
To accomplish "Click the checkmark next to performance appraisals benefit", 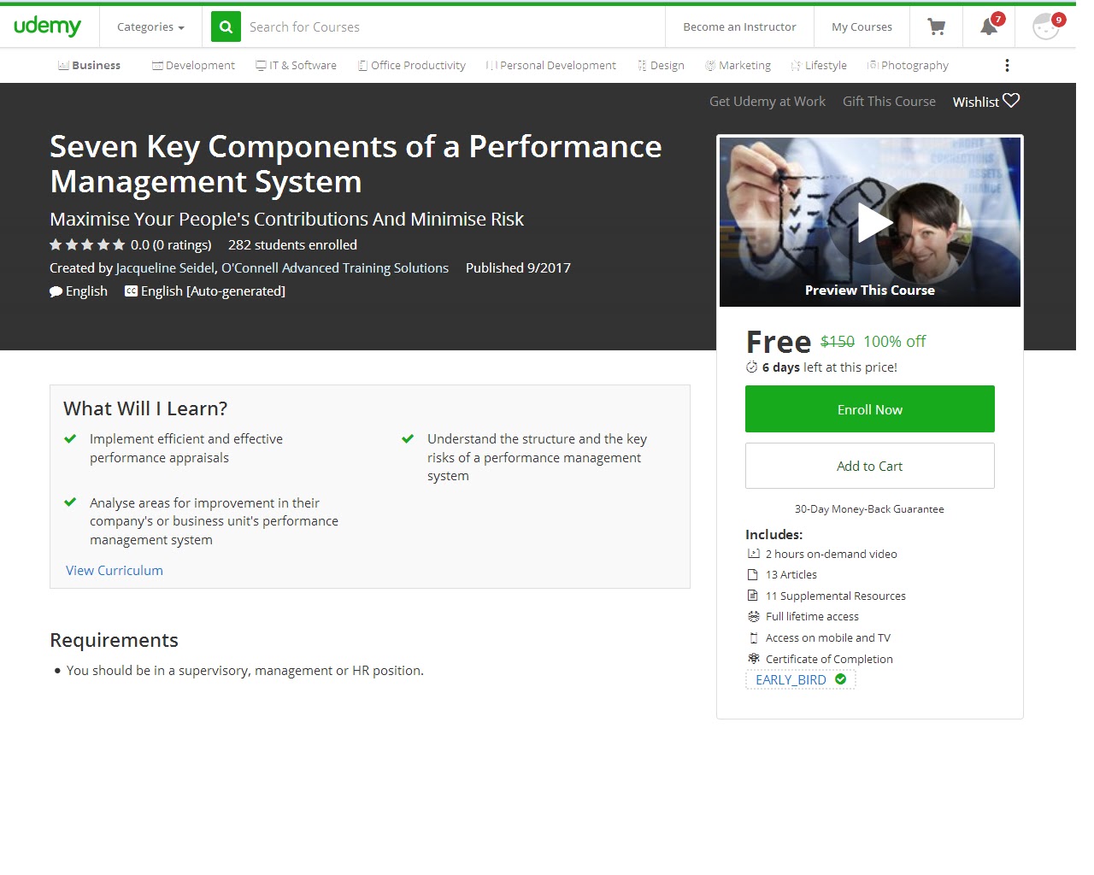I will click(69, 438).
